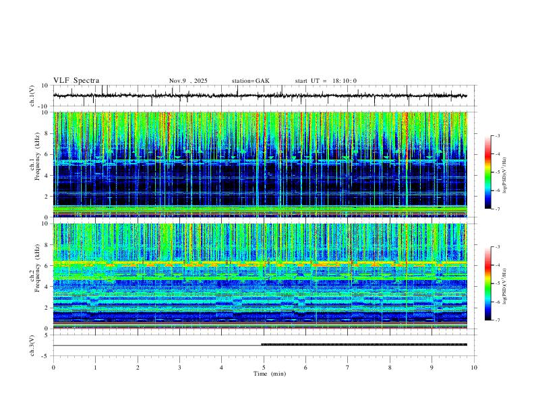Click the "ch.3(V)" axis label

[32, 345]
